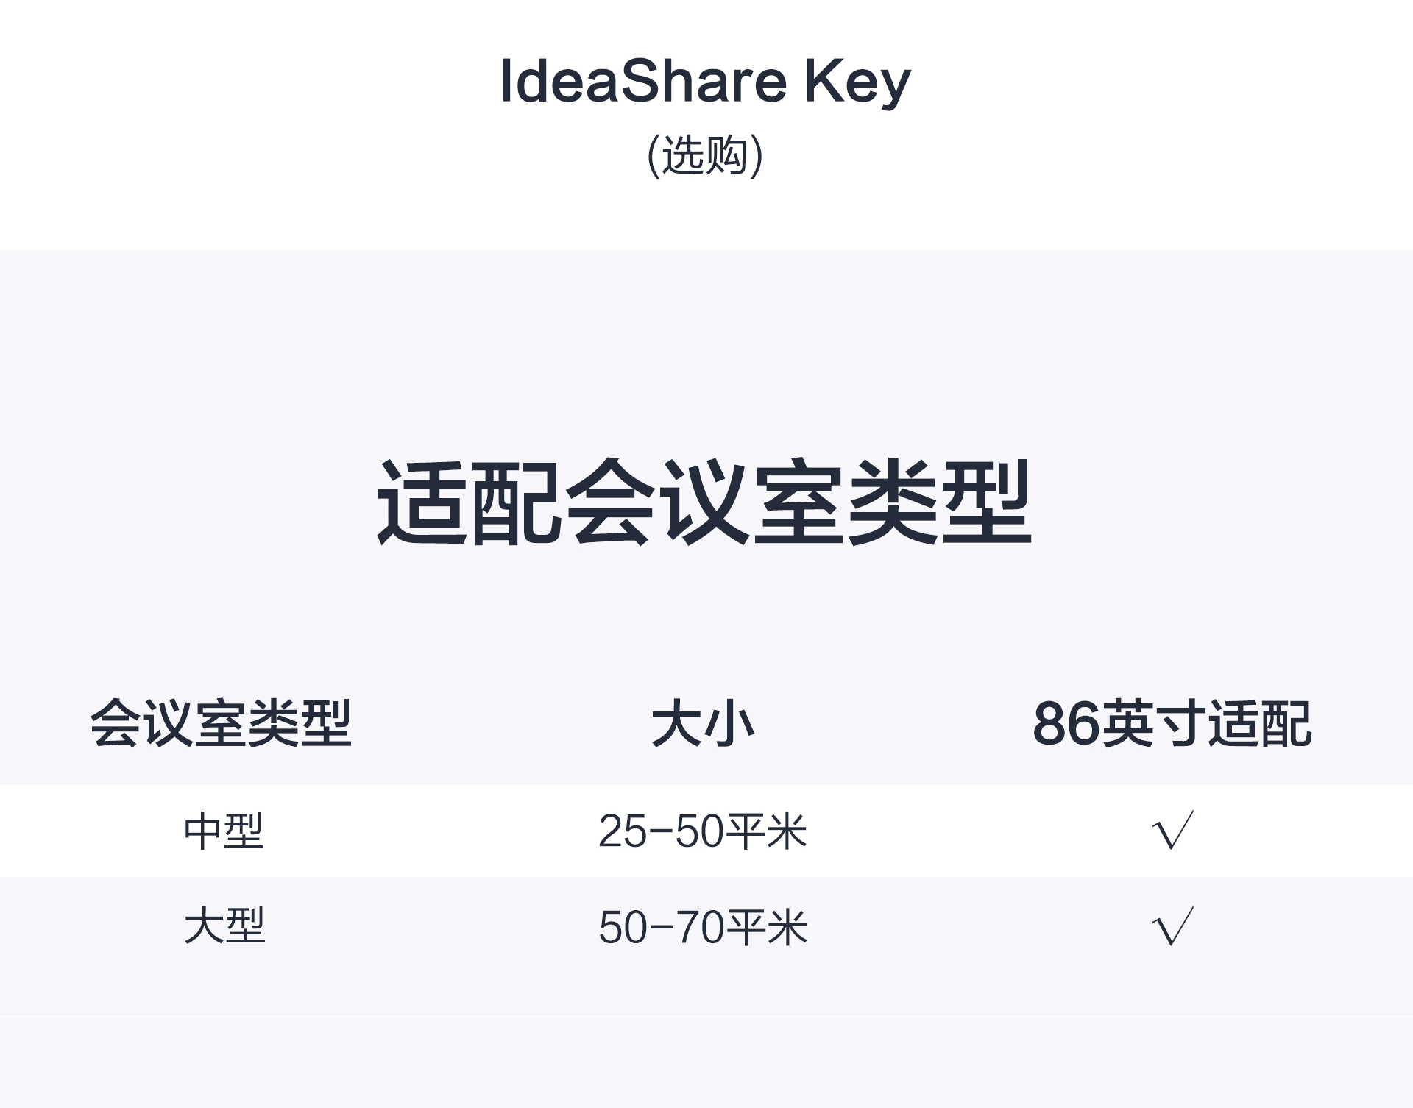
Task: Click 平米 unit in the 大型 row
Action: [766, 926]
